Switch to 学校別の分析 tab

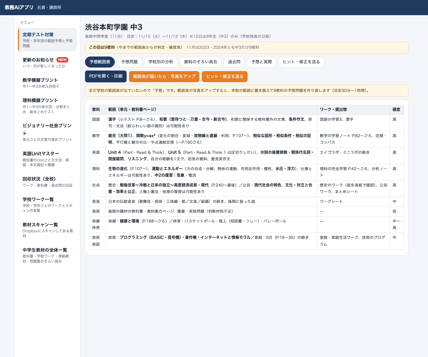pyautogui.click(x=161, y=62)
